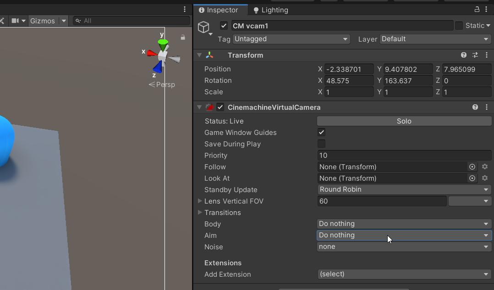Open the Tag Untagged dropdown
494x290 pixels.
(x=291, y=39)
